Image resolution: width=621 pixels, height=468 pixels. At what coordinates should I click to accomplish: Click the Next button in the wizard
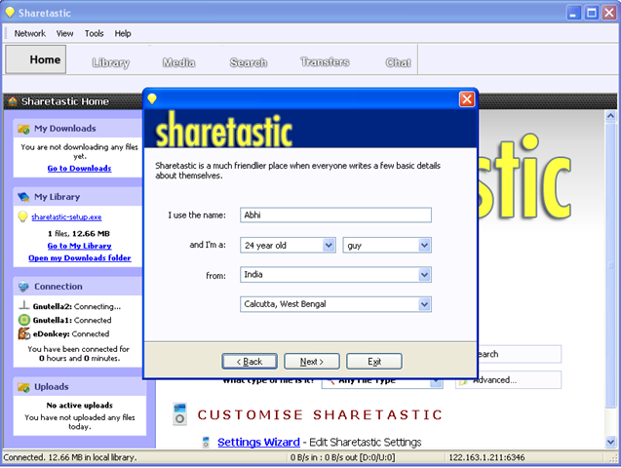point(312,362)
